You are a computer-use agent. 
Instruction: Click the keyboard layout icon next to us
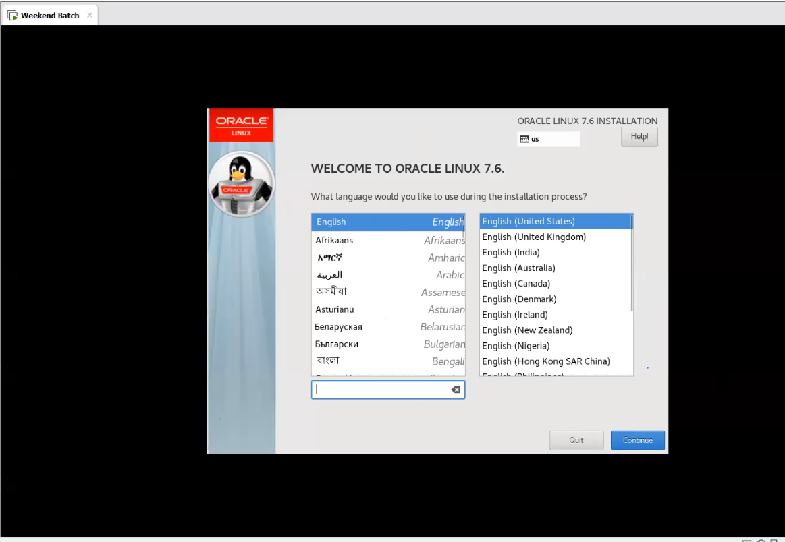pos(524,139)
